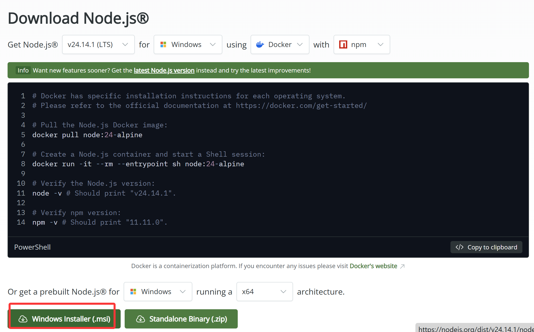Click the '# Verify the Node.js version:' comment
This screenshot has height=332, width=534.
point(93,183)
